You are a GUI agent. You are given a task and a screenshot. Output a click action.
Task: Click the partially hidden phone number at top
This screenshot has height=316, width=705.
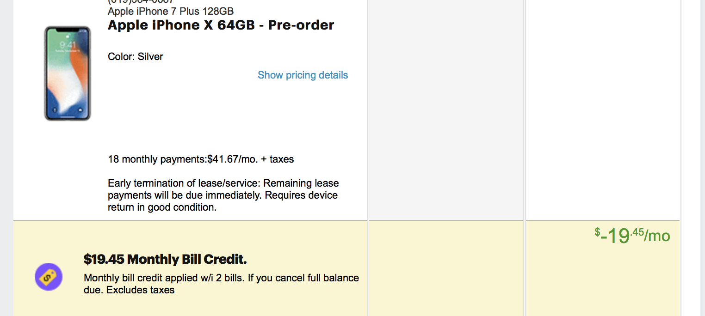coord(141,2)
